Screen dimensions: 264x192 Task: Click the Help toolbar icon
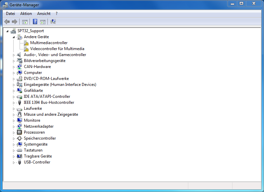tap(35, 22)
